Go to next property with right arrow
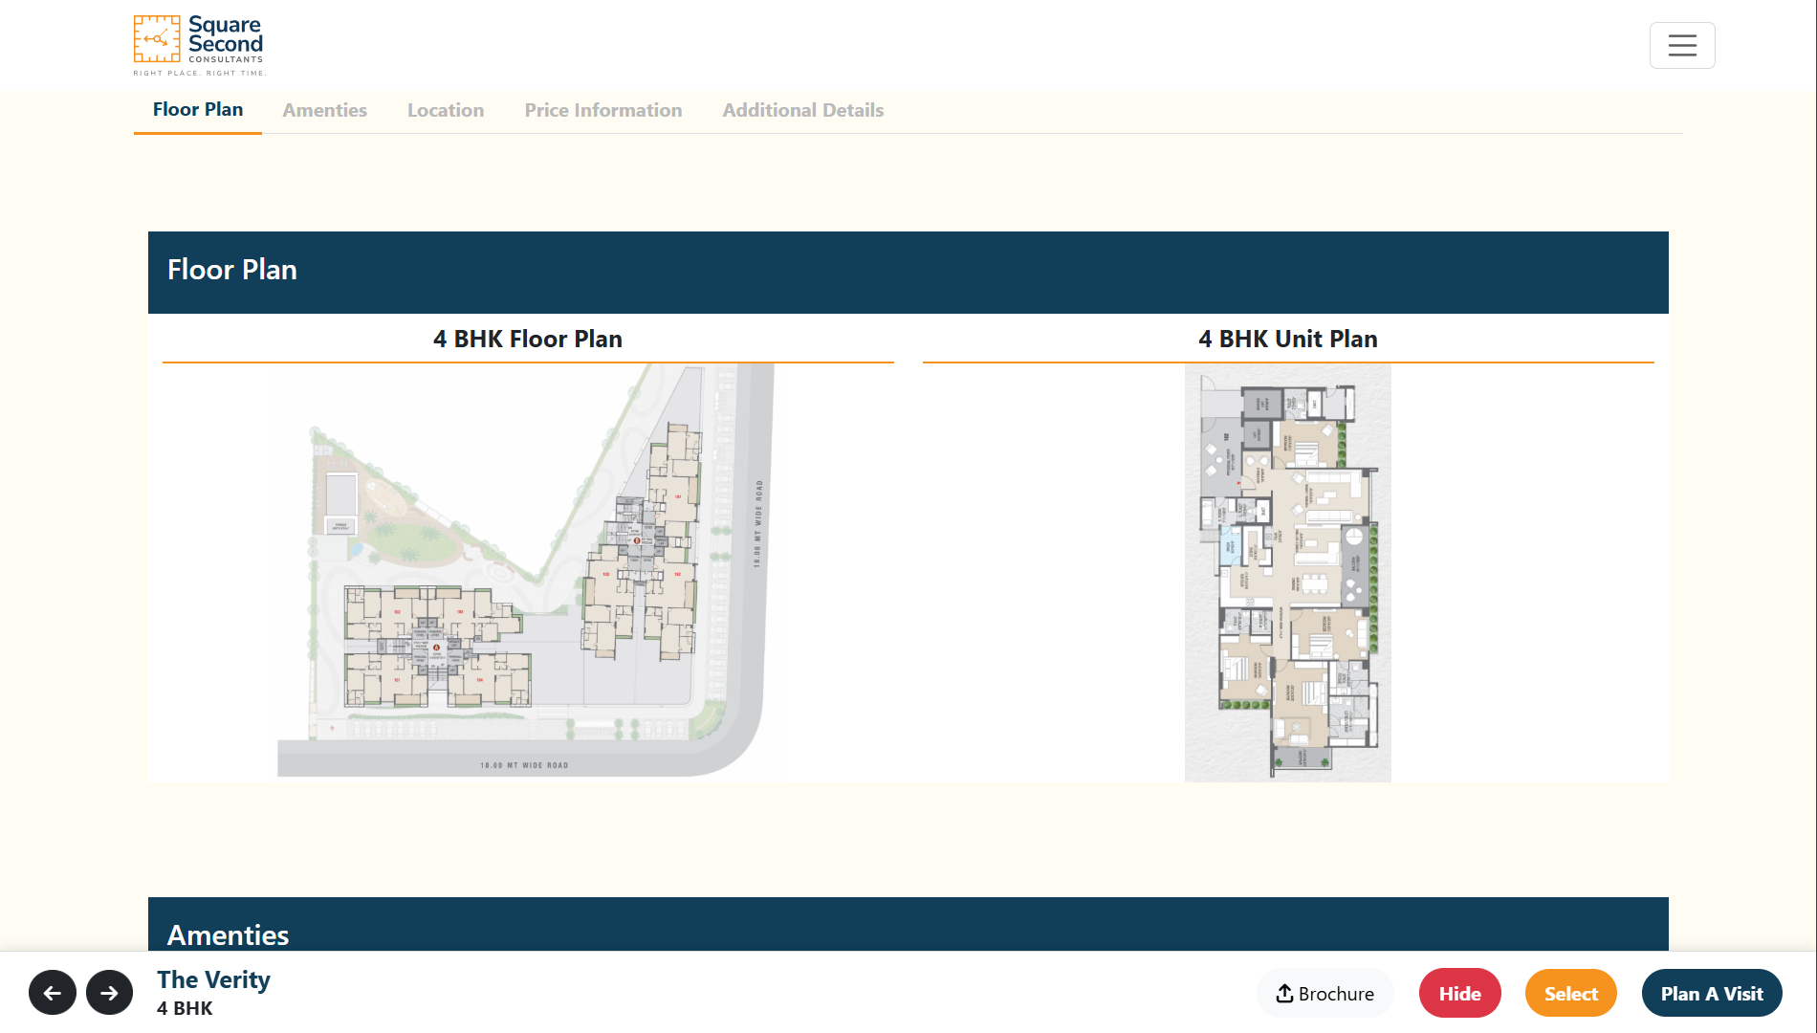The image size is (1817, 1033). (110, 993)
